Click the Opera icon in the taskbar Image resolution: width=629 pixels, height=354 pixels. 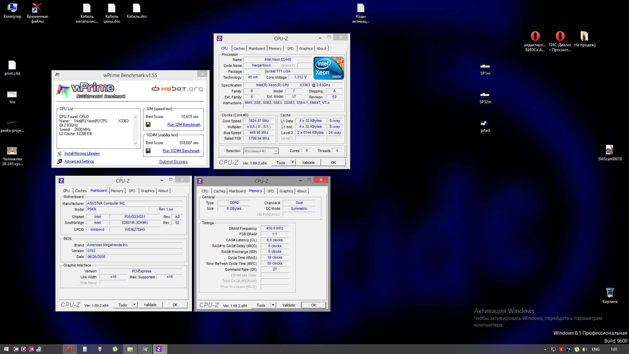pos(70,349)
